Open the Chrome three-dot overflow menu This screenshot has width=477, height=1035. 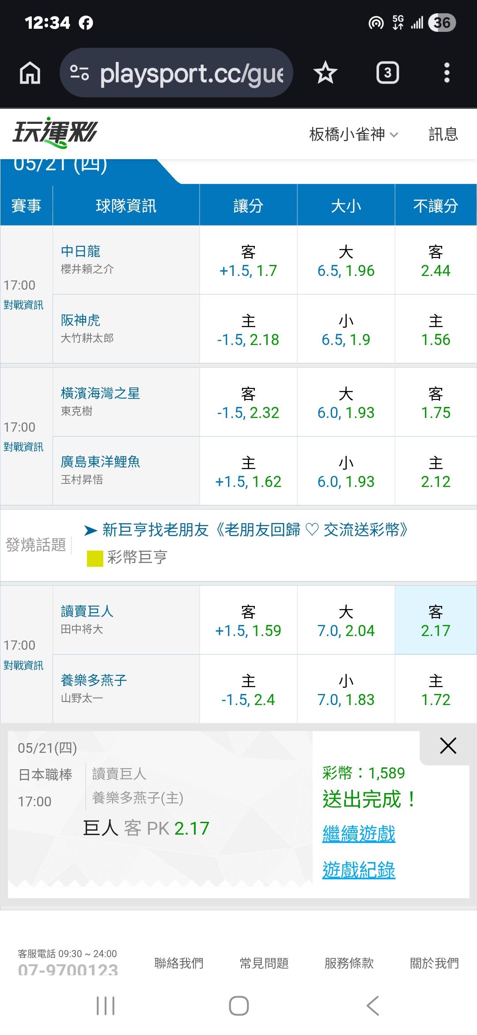[447, 73]
